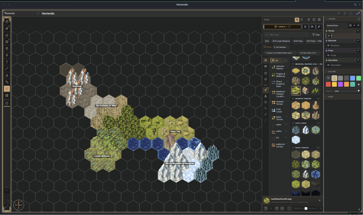This screenshot has width=363, height=215.
Task: Switch tiles to grid view
Action: 297,20
